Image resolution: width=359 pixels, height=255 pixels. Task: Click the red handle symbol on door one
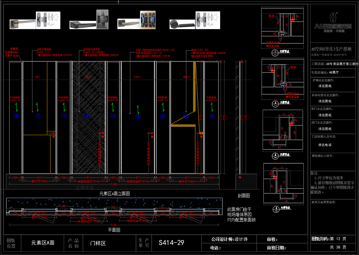pos(54,133)
